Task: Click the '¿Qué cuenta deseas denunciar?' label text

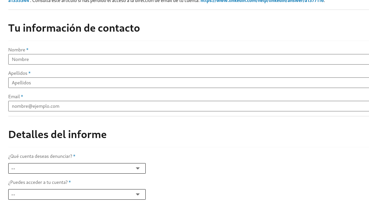Action: click(x=40, y=156)
